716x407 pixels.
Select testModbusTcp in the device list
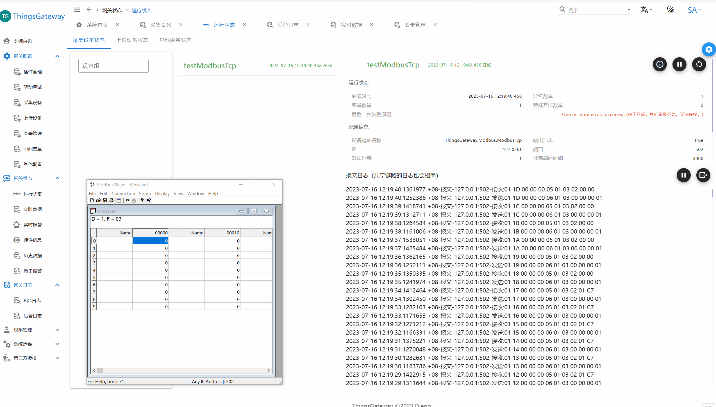pyautogui.click(x=210, y=66)
